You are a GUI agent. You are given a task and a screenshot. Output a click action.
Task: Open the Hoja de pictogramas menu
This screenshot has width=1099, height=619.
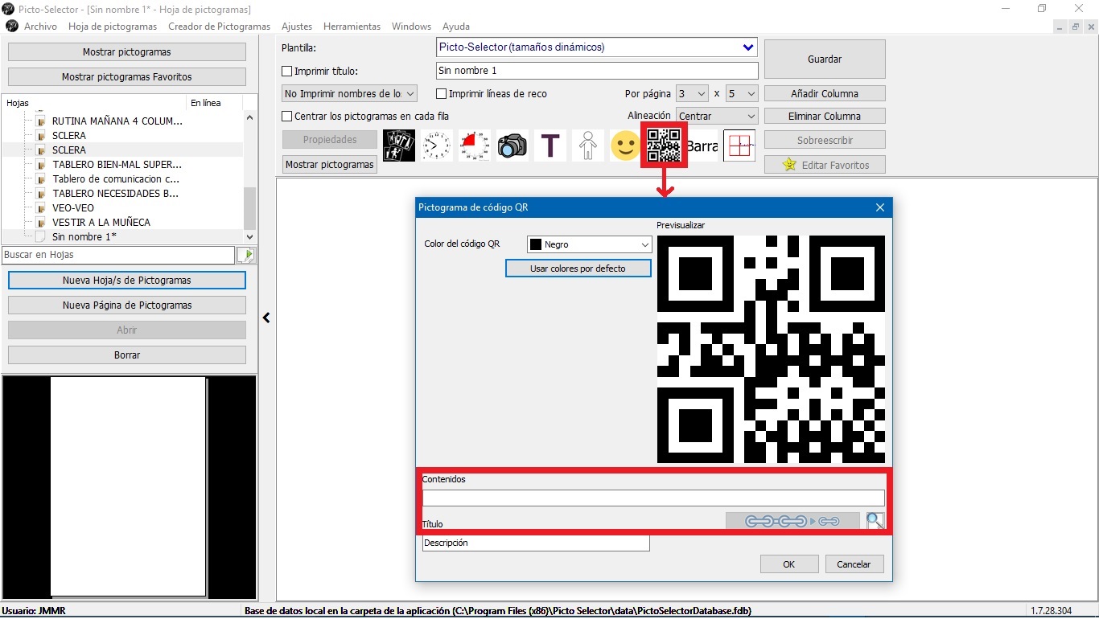113,27
